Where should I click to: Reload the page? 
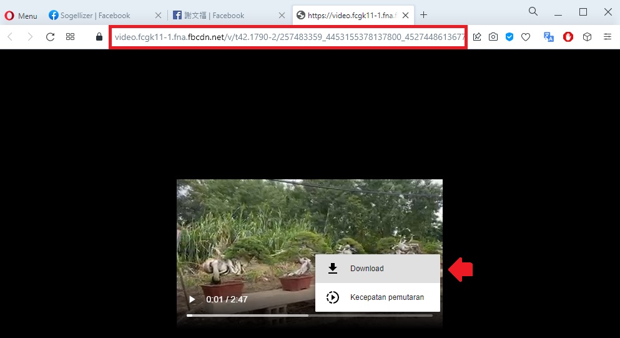tap(50, 37)
